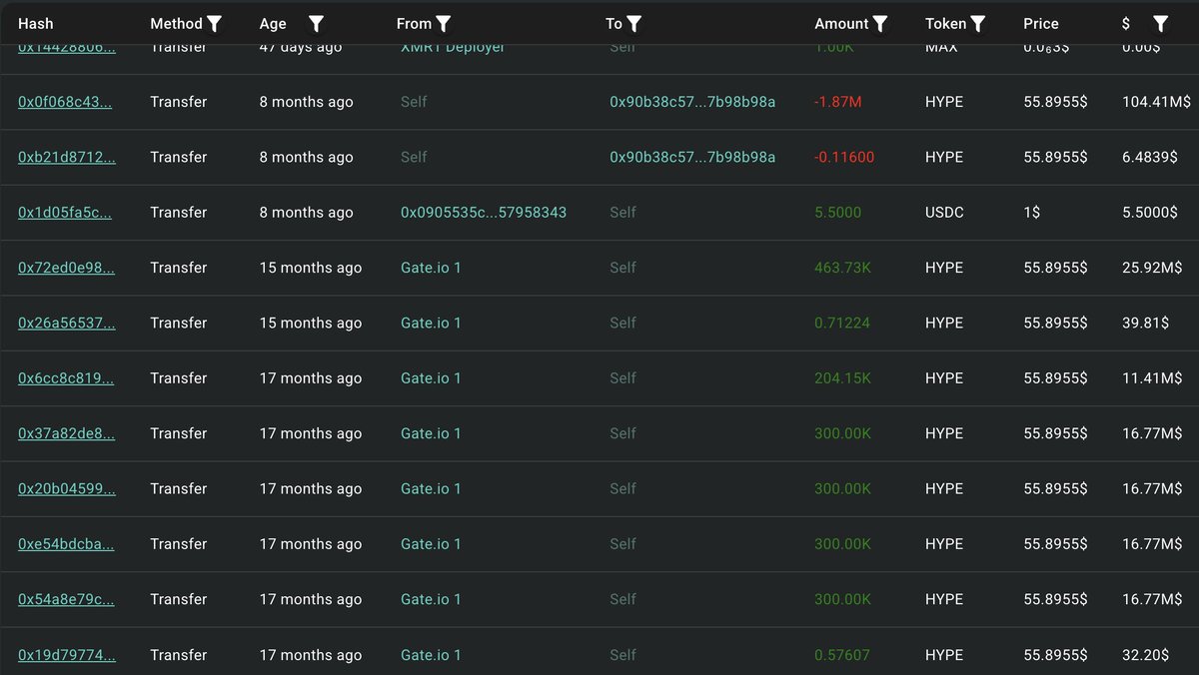This screenshot has height=675, width=1199.
Task: Open the To column filter icon
Action: click(633, 23)
